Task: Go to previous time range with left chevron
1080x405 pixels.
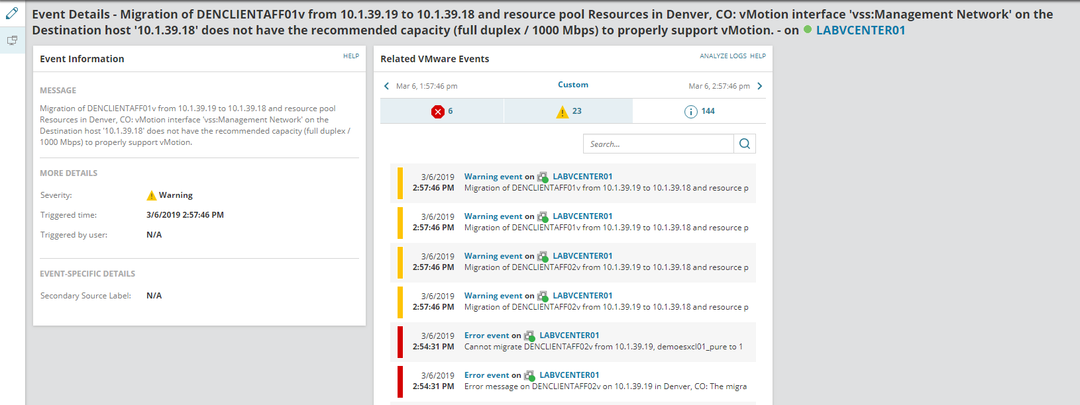Action: tap(387, 86)
